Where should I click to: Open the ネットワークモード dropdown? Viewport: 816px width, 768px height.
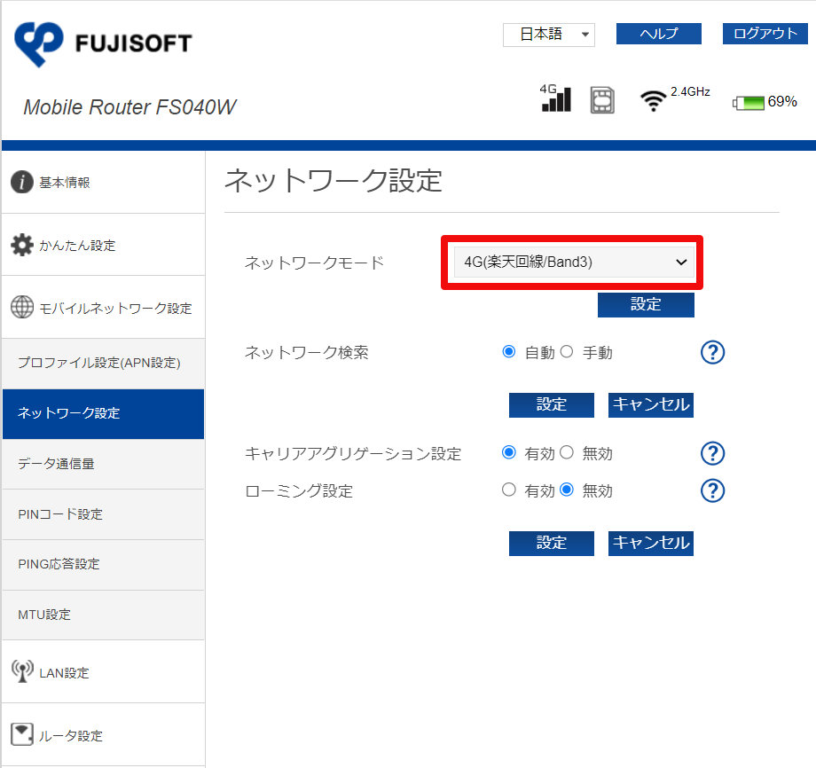(x=574, y=262)
